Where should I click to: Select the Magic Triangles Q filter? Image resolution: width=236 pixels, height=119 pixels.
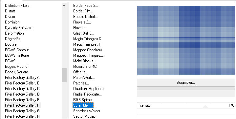[87, 39]
